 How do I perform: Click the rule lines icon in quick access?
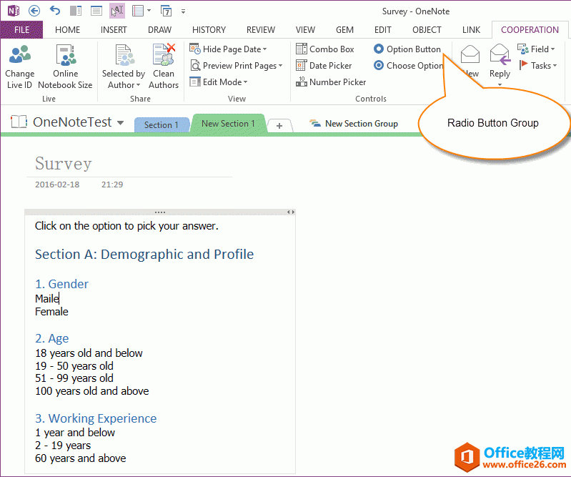click(138, 11)
